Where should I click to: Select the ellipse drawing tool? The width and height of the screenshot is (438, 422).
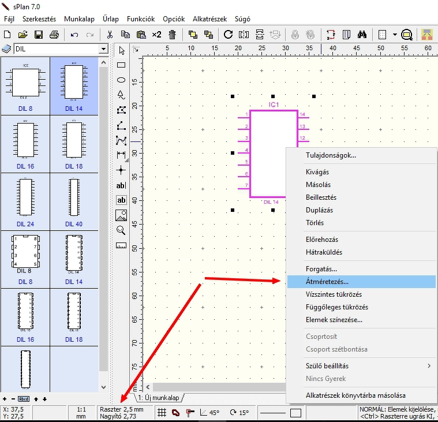(x=121, y=80)
